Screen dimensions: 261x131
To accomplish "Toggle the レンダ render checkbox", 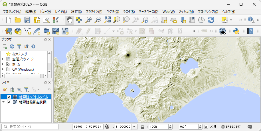I will tap(206, 127).
